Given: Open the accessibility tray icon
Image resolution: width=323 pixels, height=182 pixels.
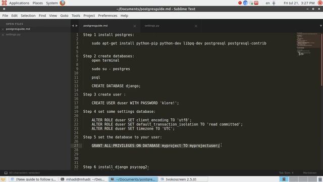Looking at the screenshot, I should coord(274,3).
